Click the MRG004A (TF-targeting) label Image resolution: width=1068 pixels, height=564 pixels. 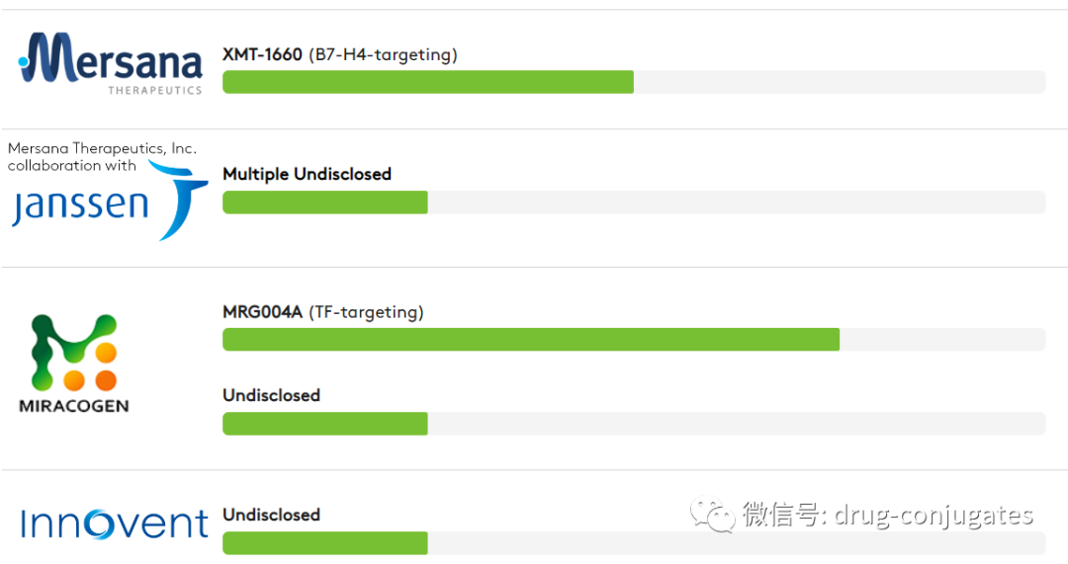pyautogui.click(x=322, y=311)
